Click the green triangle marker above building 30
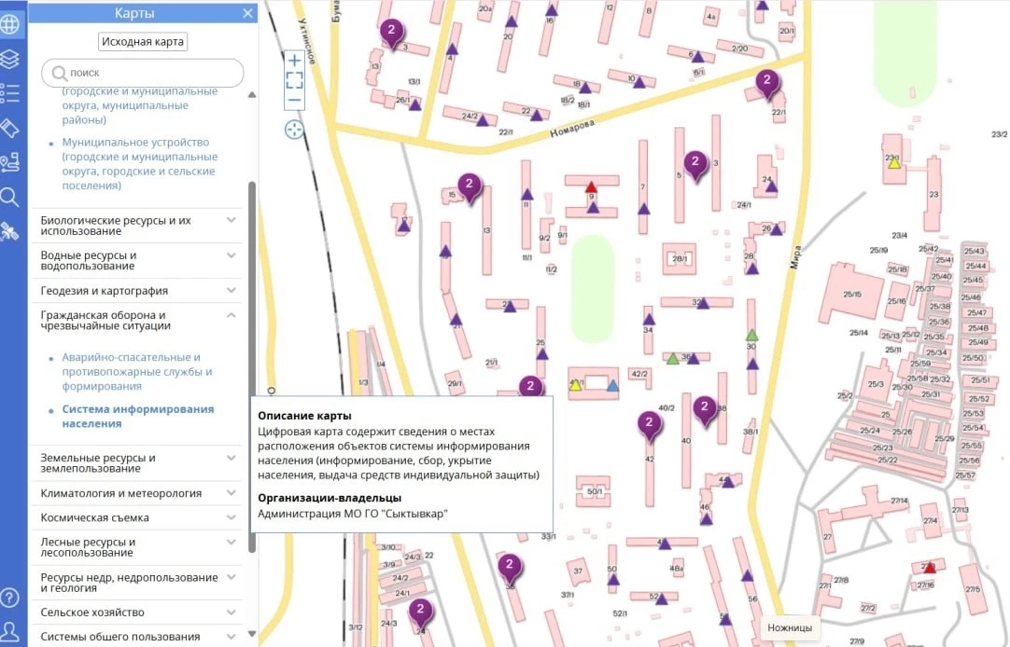The width and height of the screenshot is (1010, 647). coord(751,335)
